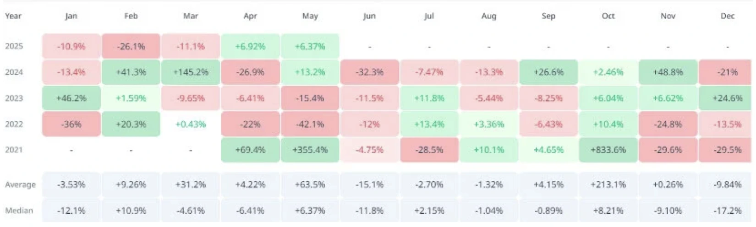756x227 pixels.
Task: Click the Nov 2024 cell showing +48.8%
Action: point(668,72)
